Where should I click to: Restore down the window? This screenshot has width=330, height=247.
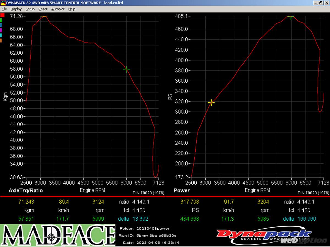(x=321, y=3)
